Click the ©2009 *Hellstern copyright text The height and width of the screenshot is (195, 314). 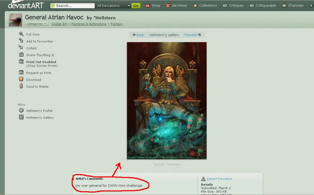pyautogui.click(x=167, y=164)
